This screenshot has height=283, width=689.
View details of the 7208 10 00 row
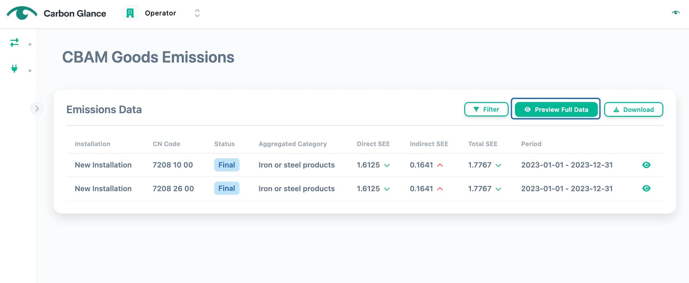tap(646, 165)
